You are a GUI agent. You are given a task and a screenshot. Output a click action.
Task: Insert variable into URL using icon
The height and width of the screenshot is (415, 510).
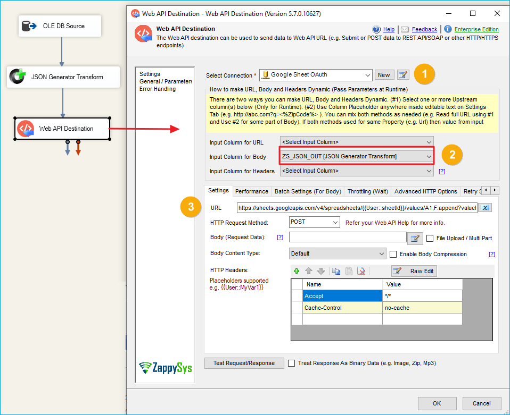[x=486, y=208]
